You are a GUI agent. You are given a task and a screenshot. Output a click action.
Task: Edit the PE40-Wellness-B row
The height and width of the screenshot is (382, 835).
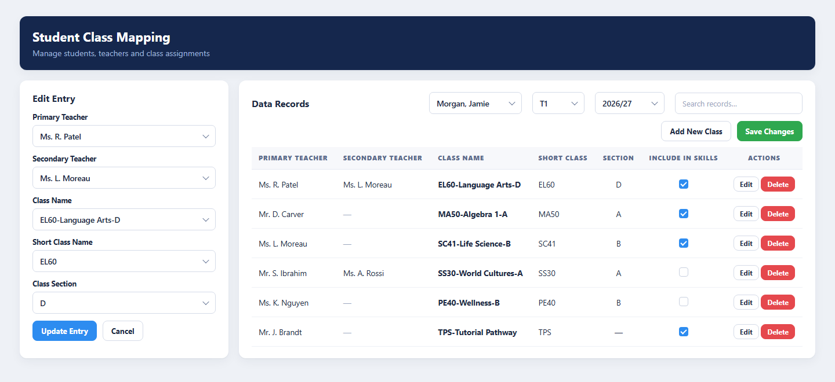746,303
